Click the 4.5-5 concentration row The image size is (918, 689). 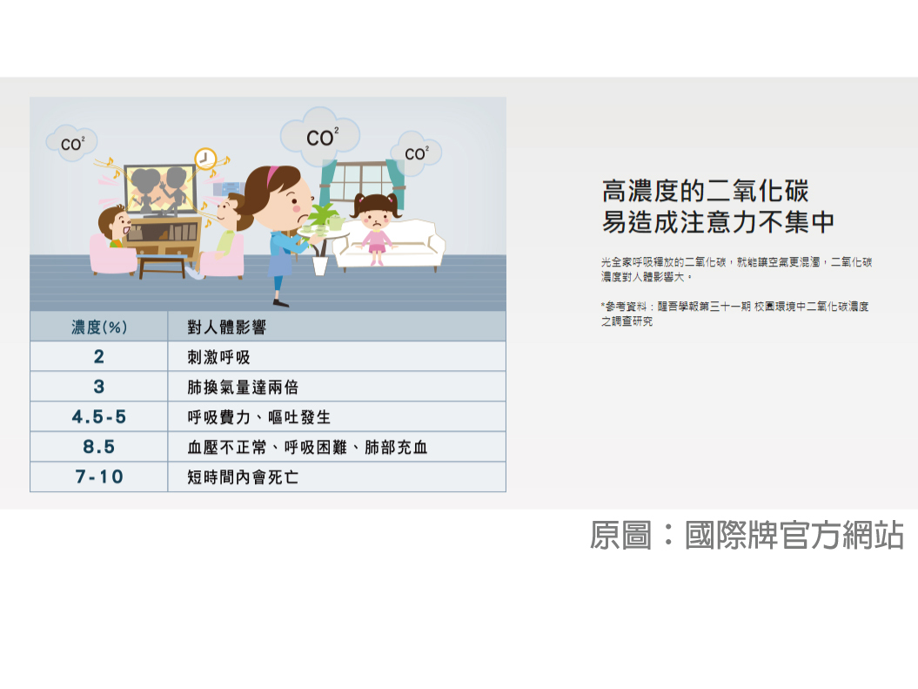click(98, 415)
